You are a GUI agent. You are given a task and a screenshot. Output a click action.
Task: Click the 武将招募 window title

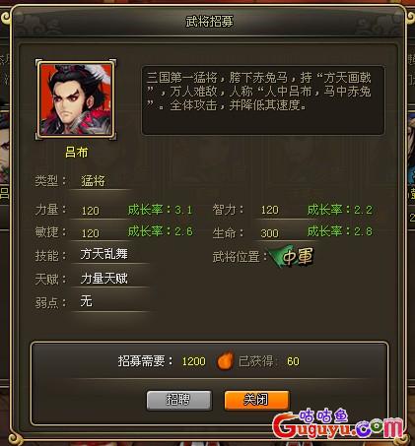tap(209, 22)
